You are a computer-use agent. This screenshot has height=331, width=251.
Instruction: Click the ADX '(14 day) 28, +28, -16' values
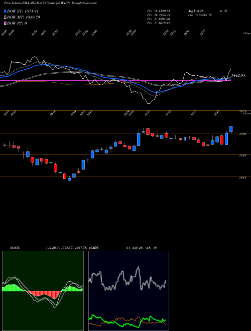[x=141, y=248]
